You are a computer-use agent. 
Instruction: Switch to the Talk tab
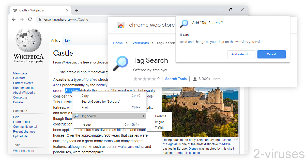coord(67,40)
